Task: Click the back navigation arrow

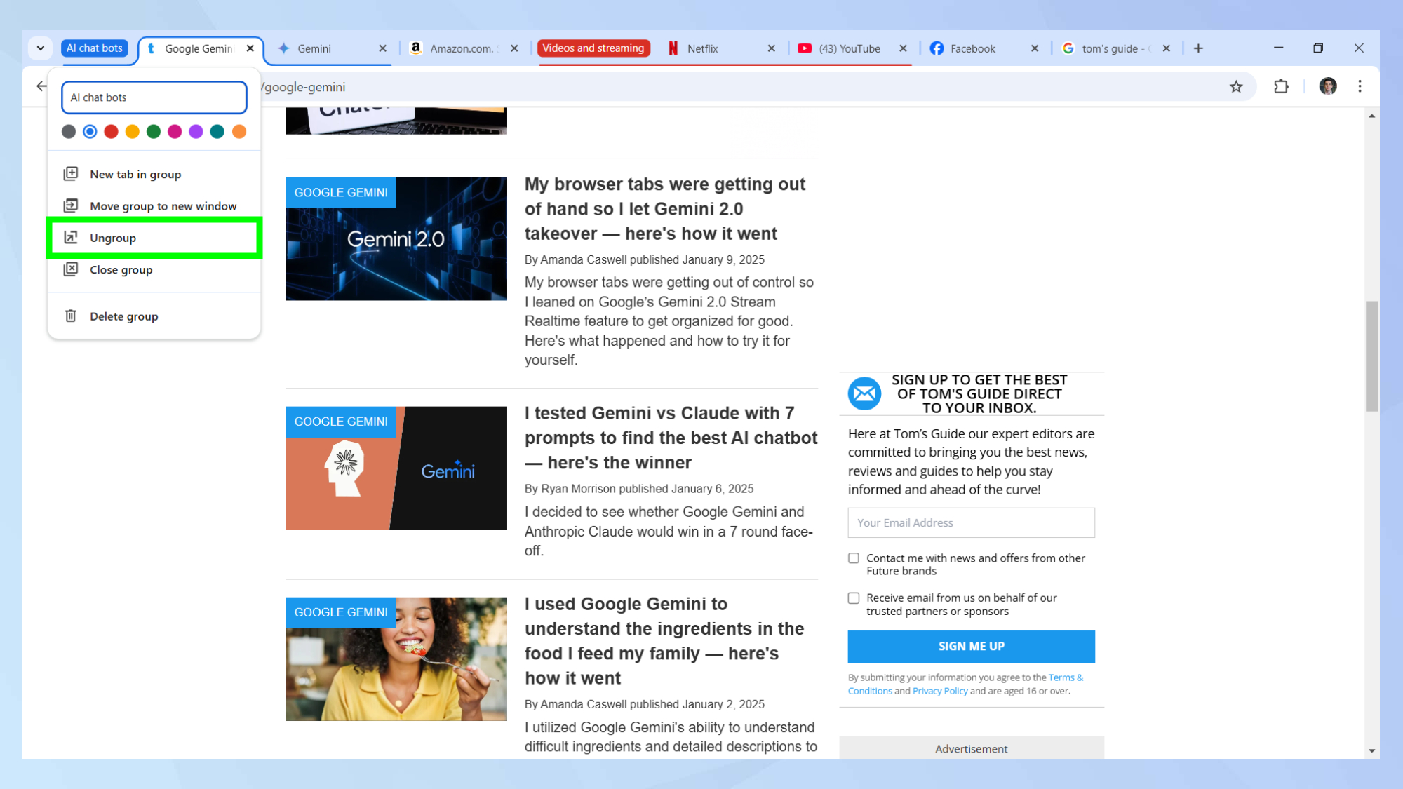Action: click(x=40, y=86)
